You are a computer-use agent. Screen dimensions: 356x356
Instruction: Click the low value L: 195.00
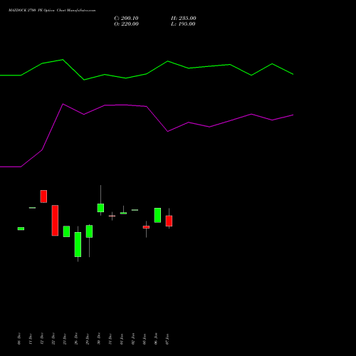point(183,24)
